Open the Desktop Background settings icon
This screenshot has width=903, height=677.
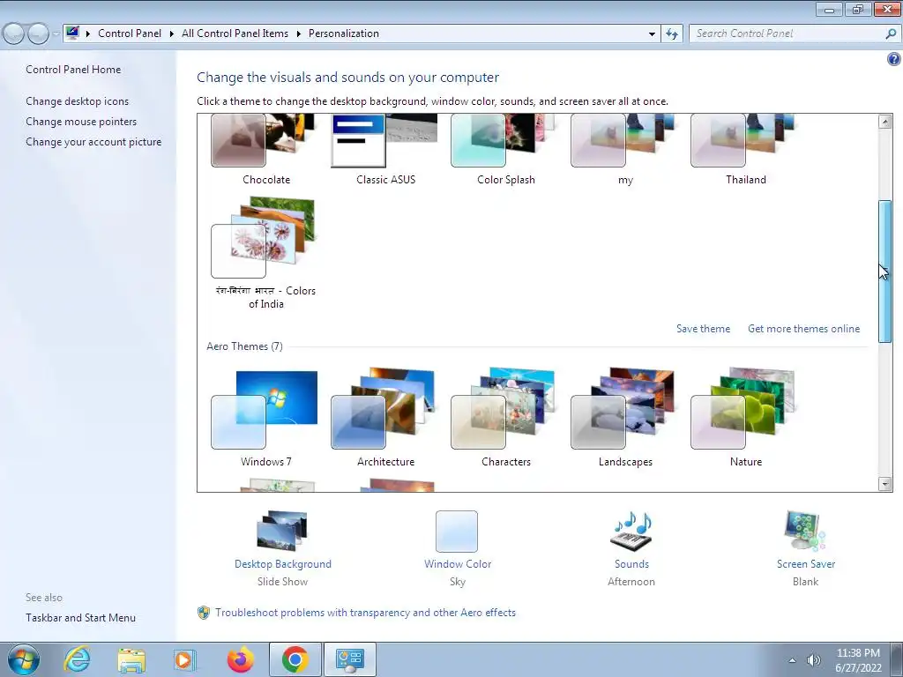pyautogui.click(x=282, y=532)
